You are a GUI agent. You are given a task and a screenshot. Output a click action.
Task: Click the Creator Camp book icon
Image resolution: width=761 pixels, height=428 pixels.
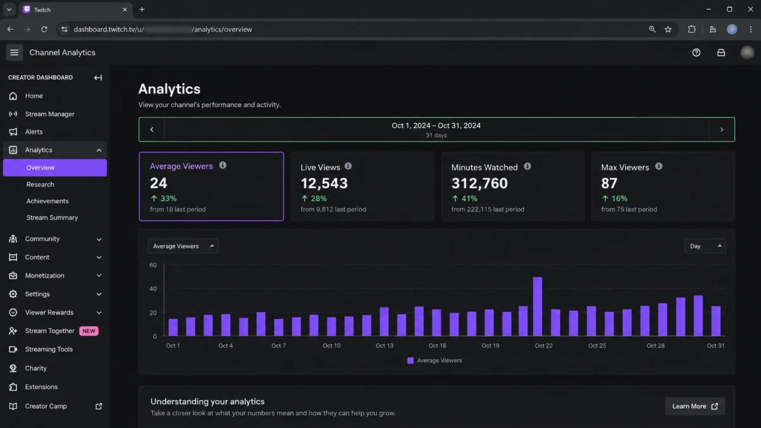coord(13,406)
